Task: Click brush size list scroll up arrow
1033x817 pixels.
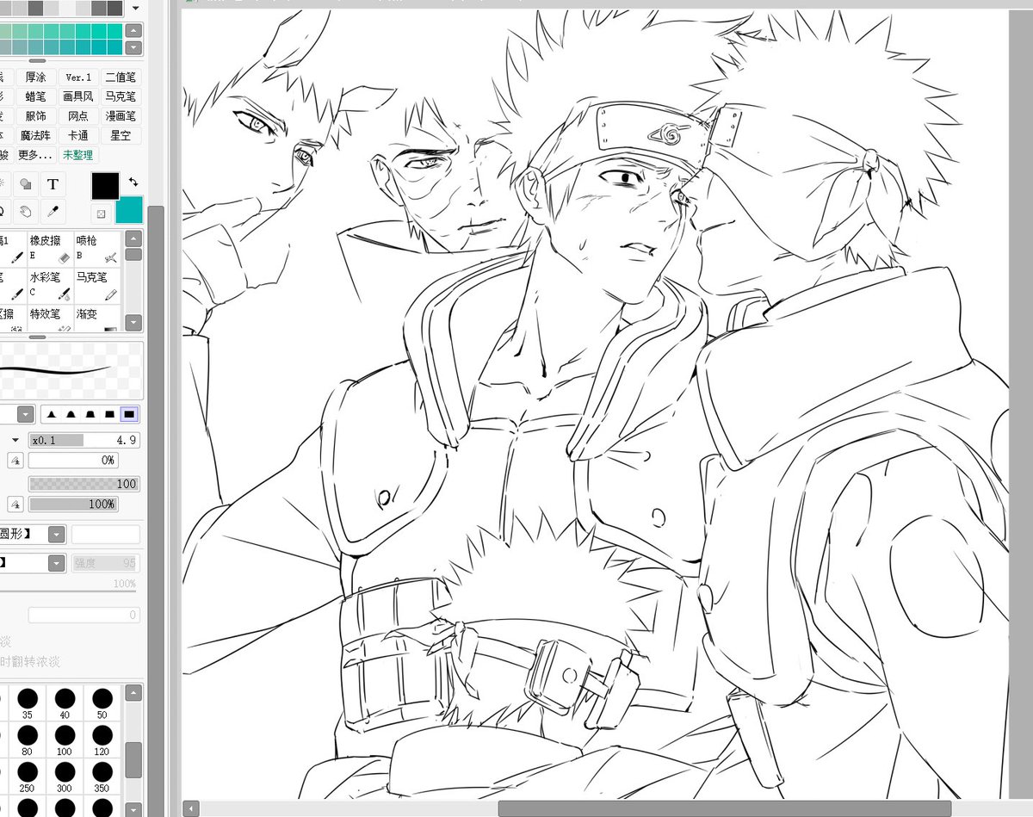Action: [x=133, y=694]
